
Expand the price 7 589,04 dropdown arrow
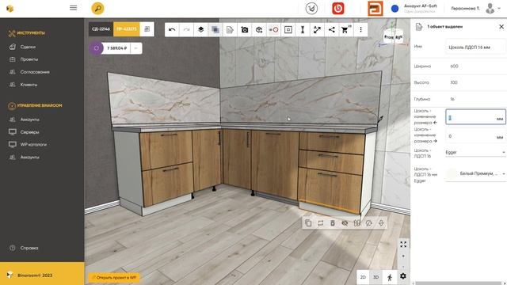[x=135, y=48]
